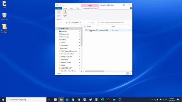
Task: Open Remote Installs in sidebar
Action: click(66, 62)
